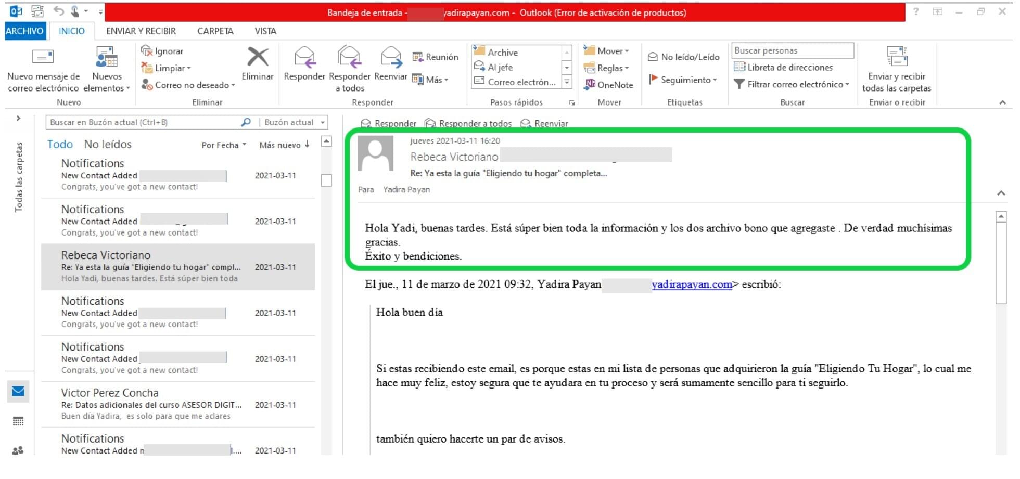Click Responder in the reading pane

[x=389, y=123]
